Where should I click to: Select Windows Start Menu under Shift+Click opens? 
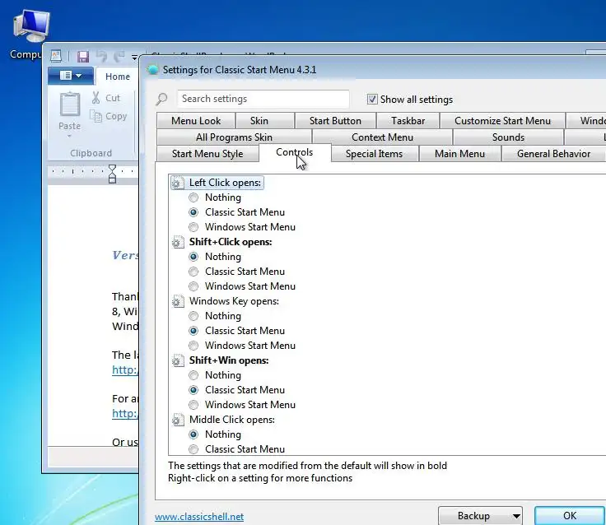pos(193,286)
